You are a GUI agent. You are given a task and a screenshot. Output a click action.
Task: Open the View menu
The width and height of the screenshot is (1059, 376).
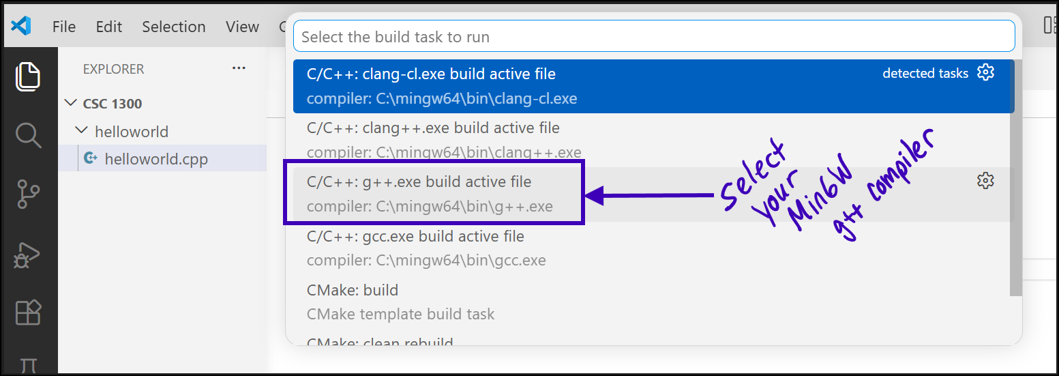click(x=243, y=27)
